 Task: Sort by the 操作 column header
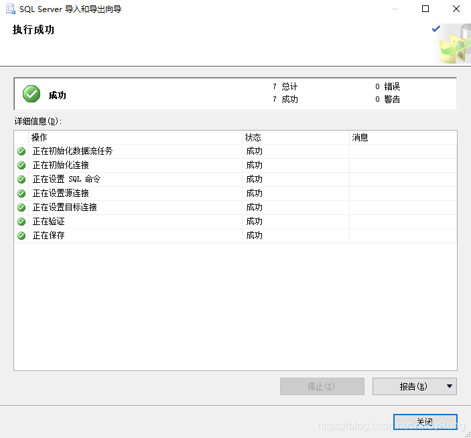point(135,137)
